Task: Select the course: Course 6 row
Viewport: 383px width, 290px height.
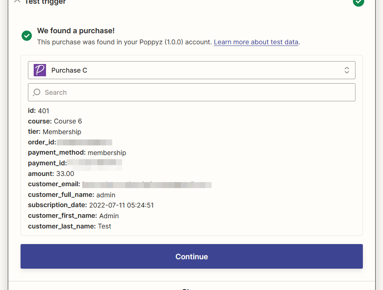Action: point(55,121)
